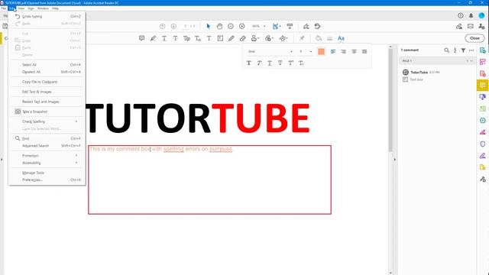Open the View menu
Image resolution: width=489 pixels, height=275 pixels.
click(21, 8)
